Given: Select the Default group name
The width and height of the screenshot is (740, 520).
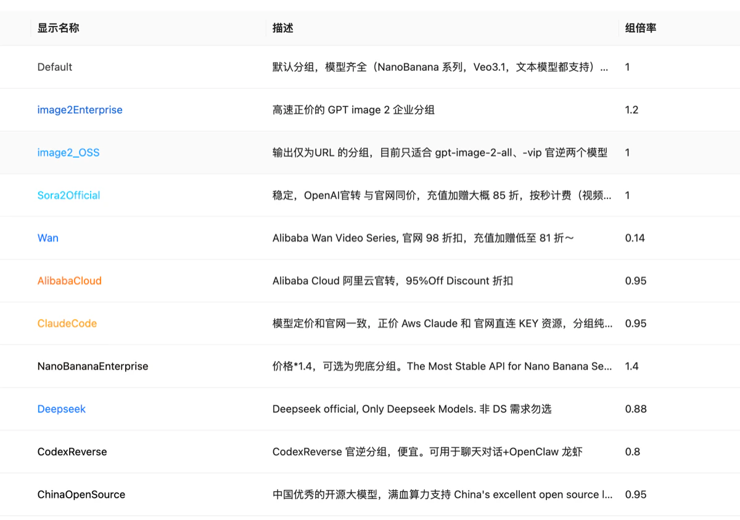Looking at the screenshot, I should [x=55, y=67].
